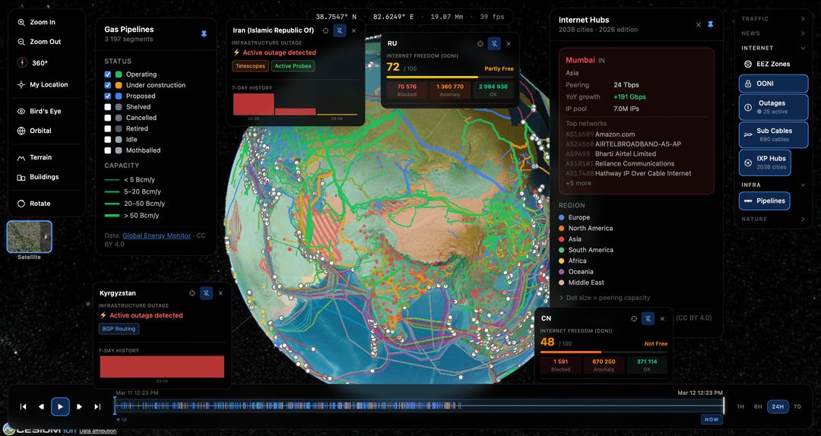Click on the timeline scrubber bar
Screen dimensions: 821x436
(x=418, y=406)
